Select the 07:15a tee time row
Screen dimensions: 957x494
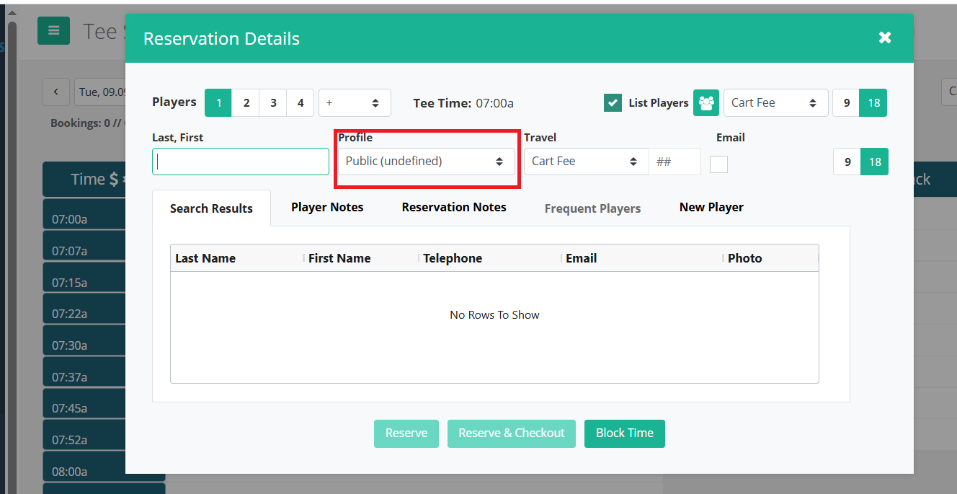coord(84,278)
